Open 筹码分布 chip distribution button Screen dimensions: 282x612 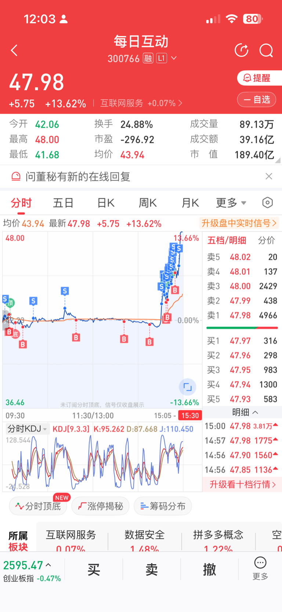click(x=163, y=506)
